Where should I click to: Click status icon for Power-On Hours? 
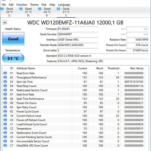click(x=5, y=103)
